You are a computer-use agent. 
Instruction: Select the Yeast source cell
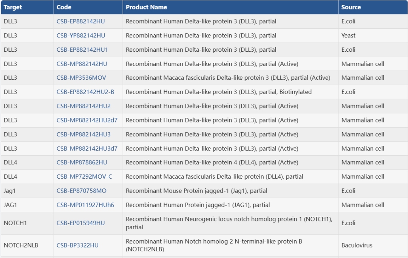coord(348,36)
